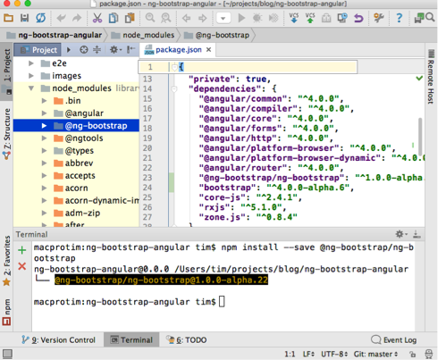Click @ng-bootstrap breadcrumb

coord(216,35)
